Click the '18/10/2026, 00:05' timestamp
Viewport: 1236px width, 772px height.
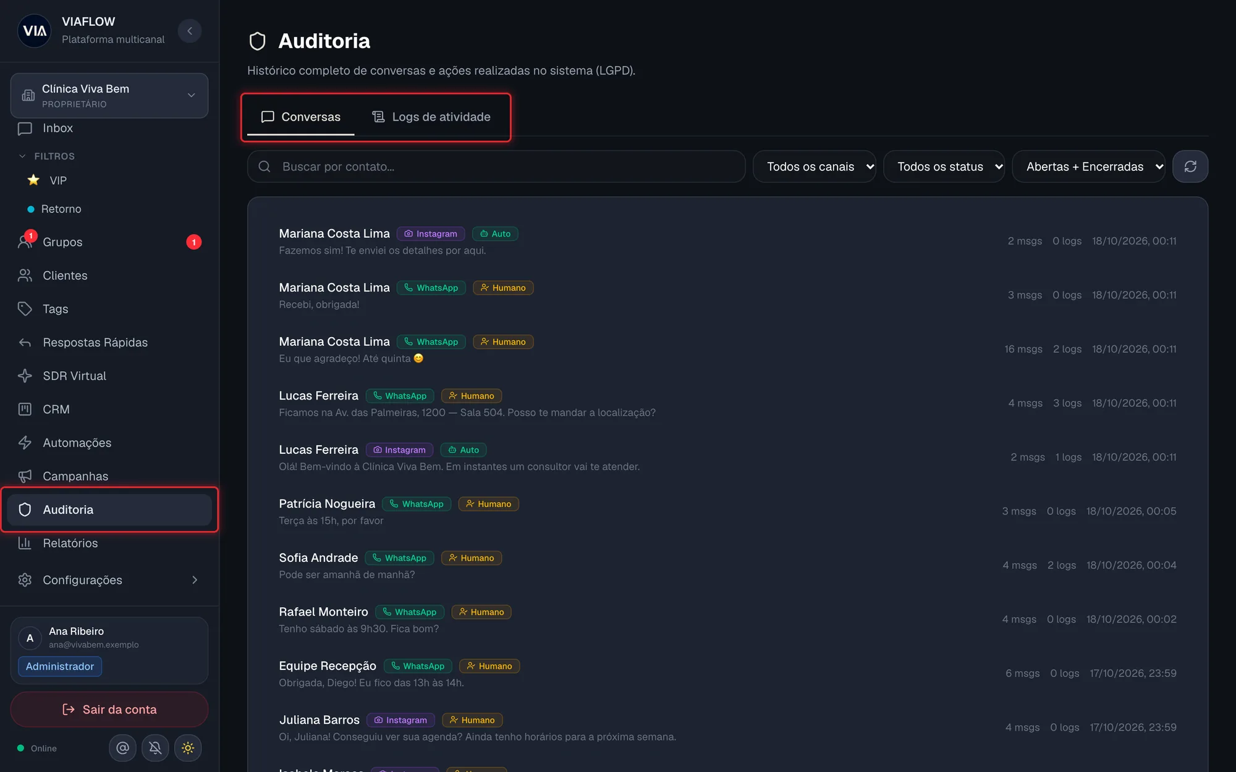tap(1131, 511)
